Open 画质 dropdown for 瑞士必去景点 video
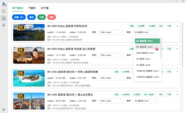Screen dimensions: 186x113 tap(146, 101)
